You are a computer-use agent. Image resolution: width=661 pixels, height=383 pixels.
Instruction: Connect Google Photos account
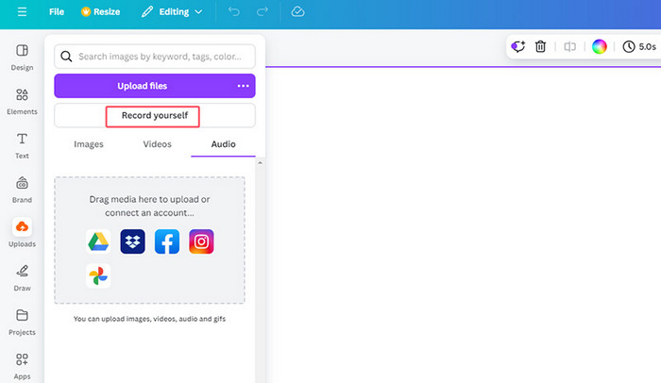coord(98,276)
